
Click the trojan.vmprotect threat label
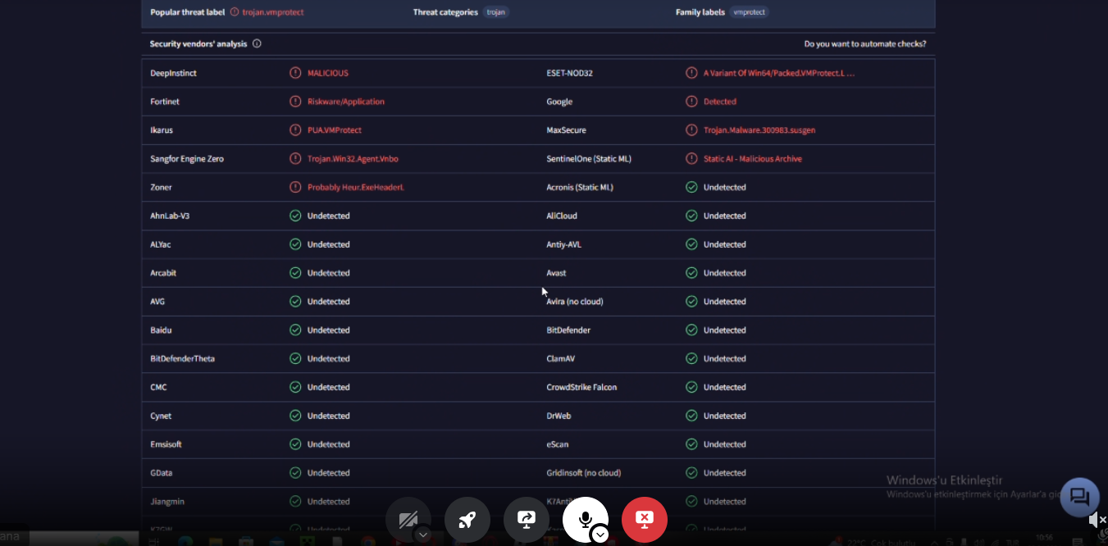pyautogui.click(x=273, y=12)
